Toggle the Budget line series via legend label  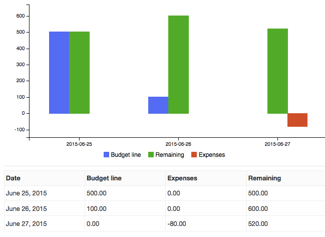coord(126,155)
